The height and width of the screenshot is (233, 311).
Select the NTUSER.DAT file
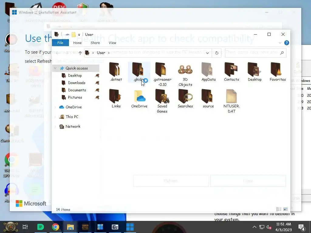pos(231,101)
